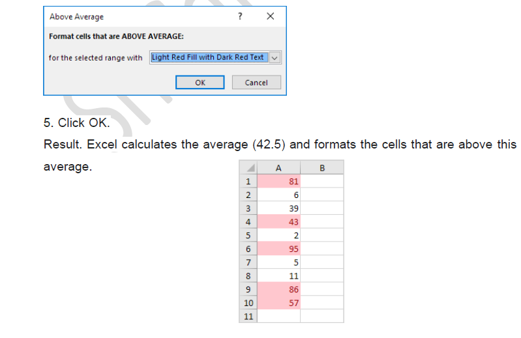Select column B header
This screenshot has height=338, width=521.
point(321,168)
